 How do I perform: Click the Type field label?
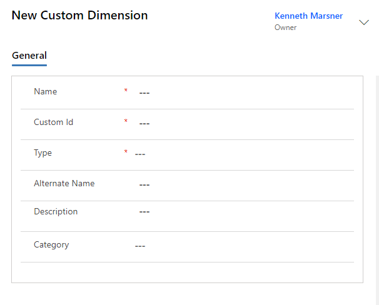43,152
